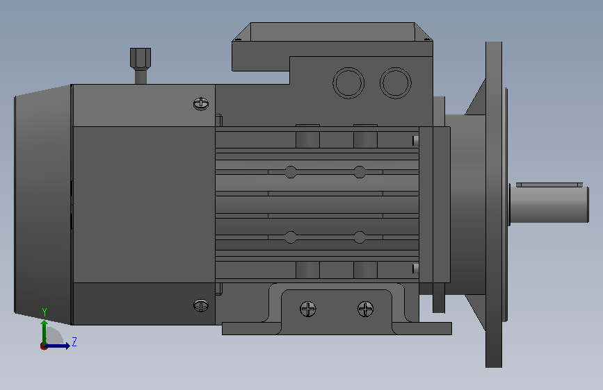Click the blue Z axis of the triad
This screenshot has width=603, height=390.
58,346
